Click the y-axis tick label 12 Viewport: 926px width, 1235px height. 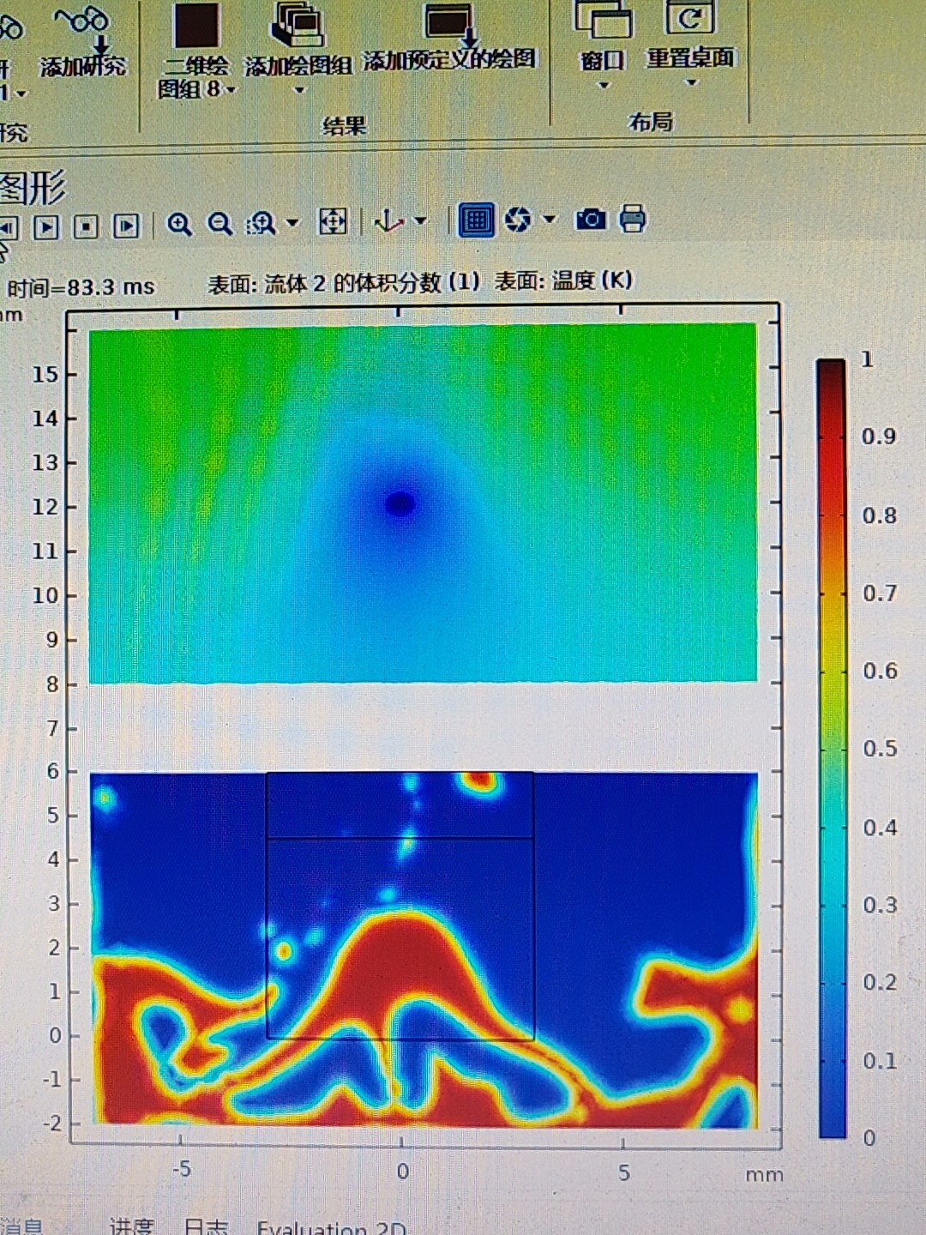(x=45, y=507)
